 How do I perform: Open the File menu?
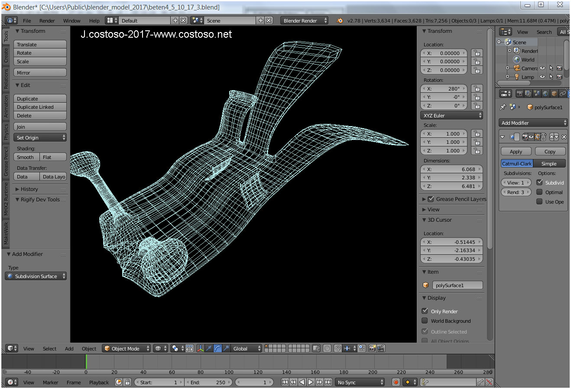pos(27,20)
